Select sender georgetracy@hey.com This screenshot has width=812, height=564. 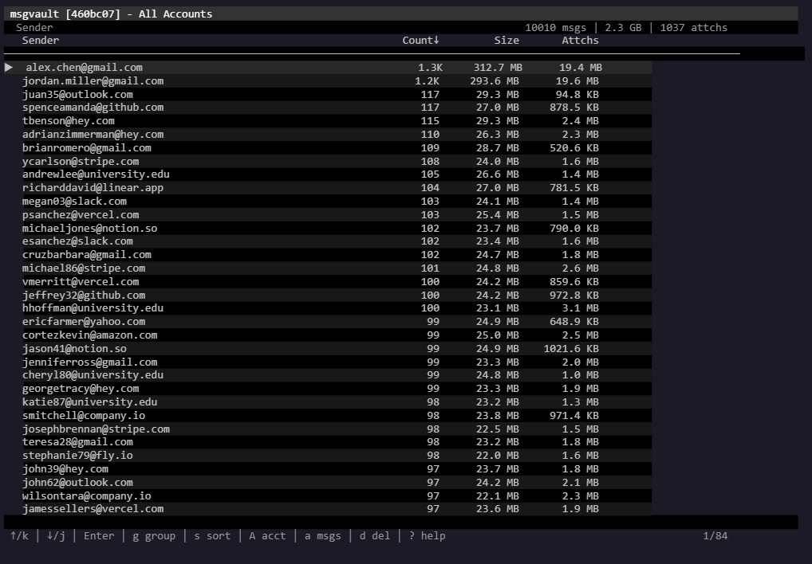pos(328,389)
